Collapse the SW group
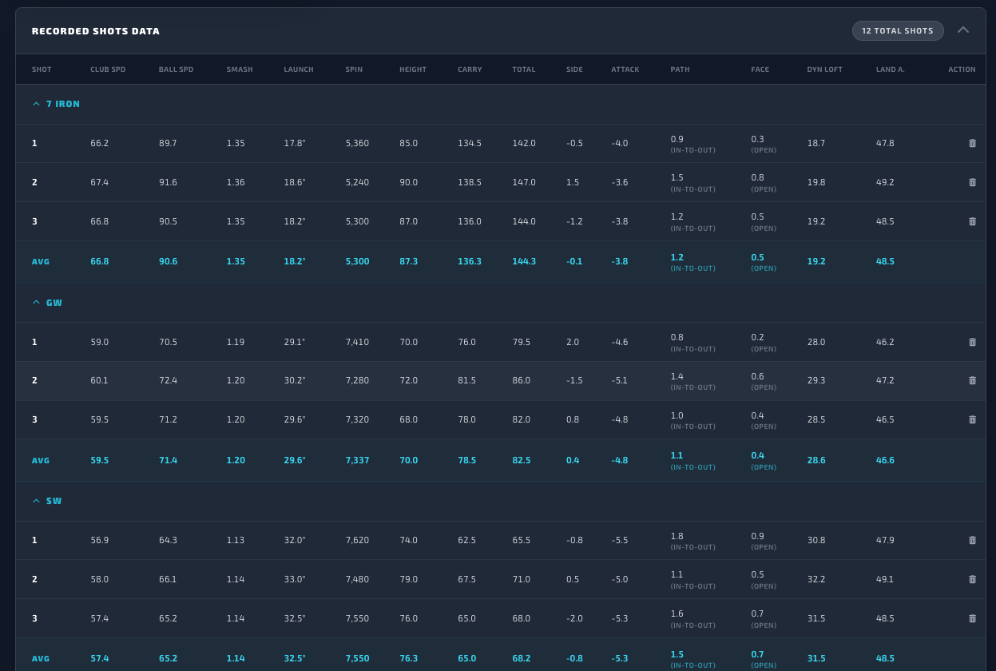 [36, 501]
